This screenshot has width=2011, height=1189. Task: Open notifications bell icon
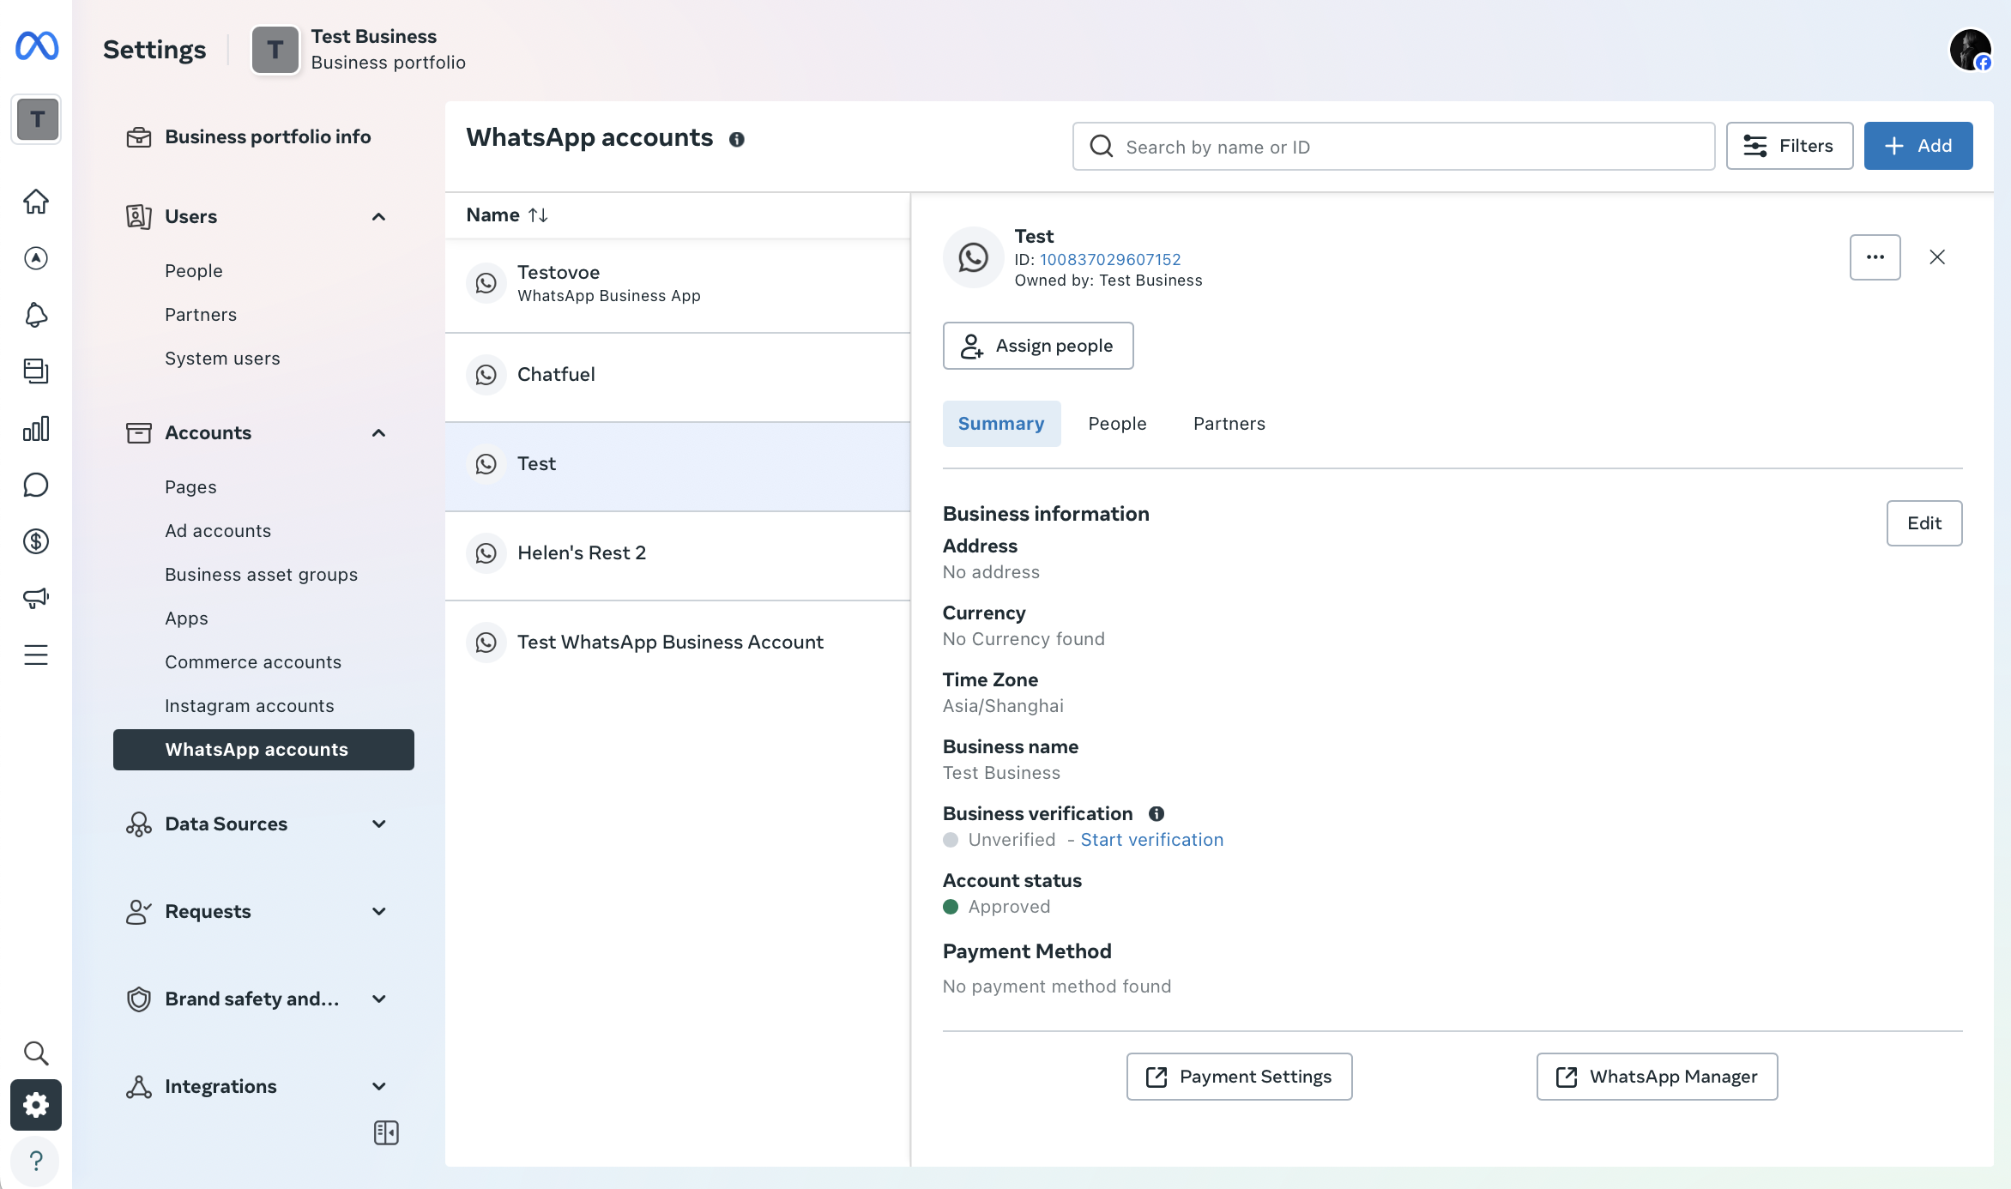pos(36,315)
